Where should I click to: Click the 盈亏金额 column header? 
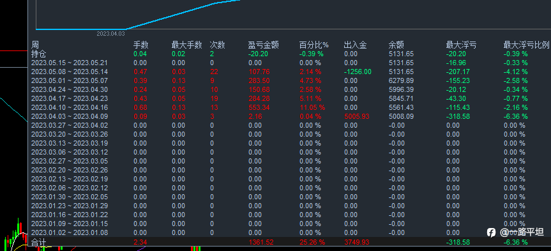pos(264,45)
